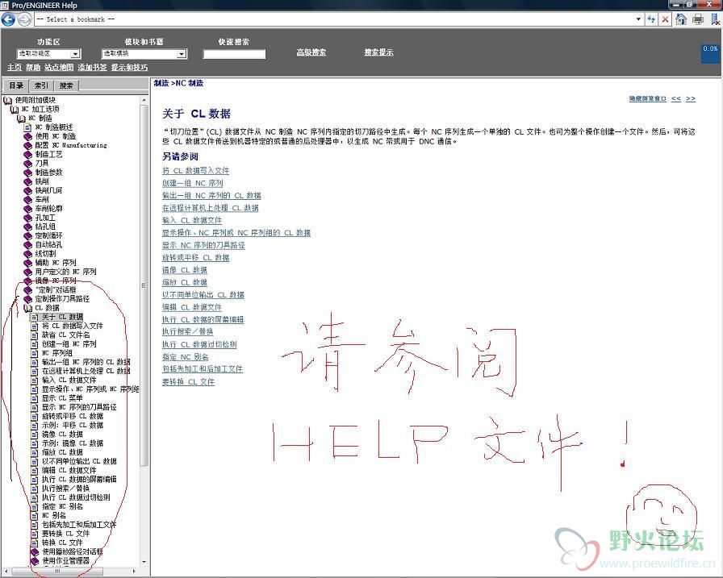The height and width of the screenshot is (578, 723).
Task: Open link 镜像 CL 数据 in content
Action: point(185,270)
